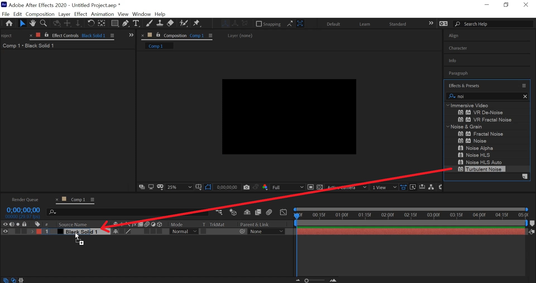Click the region of interest icon
Image resolution: width=536 pixels, height=283 pixels.
(310, 187)
